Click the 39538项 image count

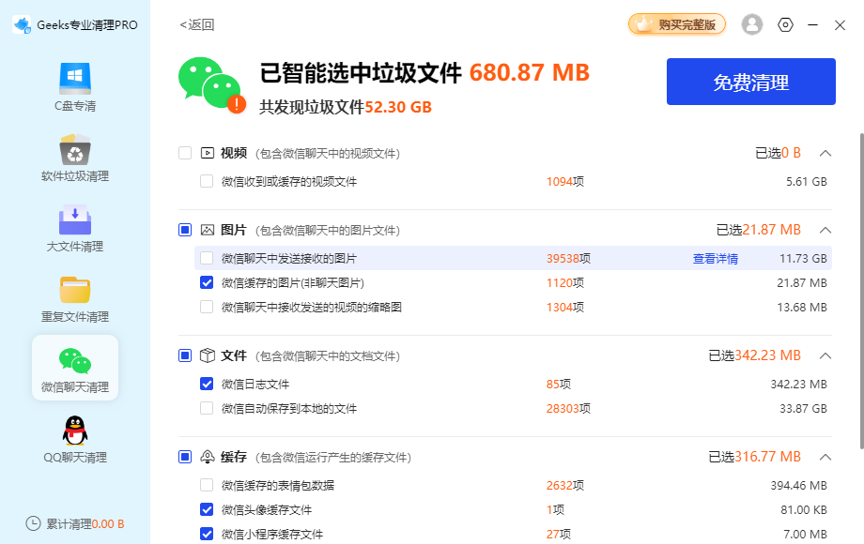[568, 259]
